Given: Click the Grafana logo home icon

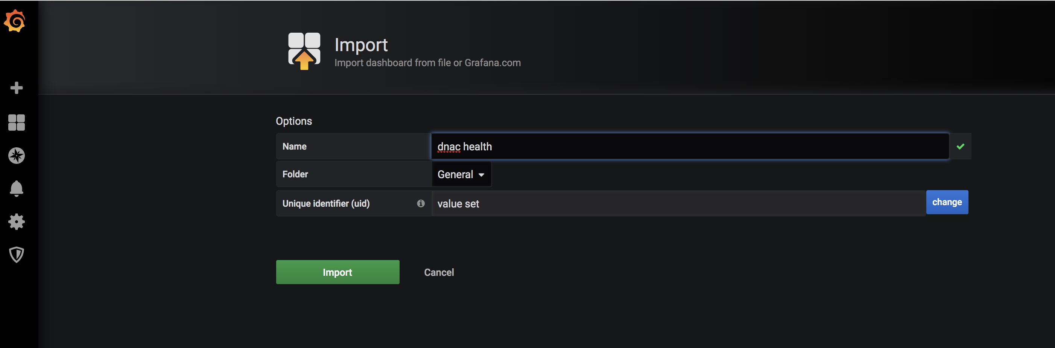Looking at the screenshot, I should point(15,21).
